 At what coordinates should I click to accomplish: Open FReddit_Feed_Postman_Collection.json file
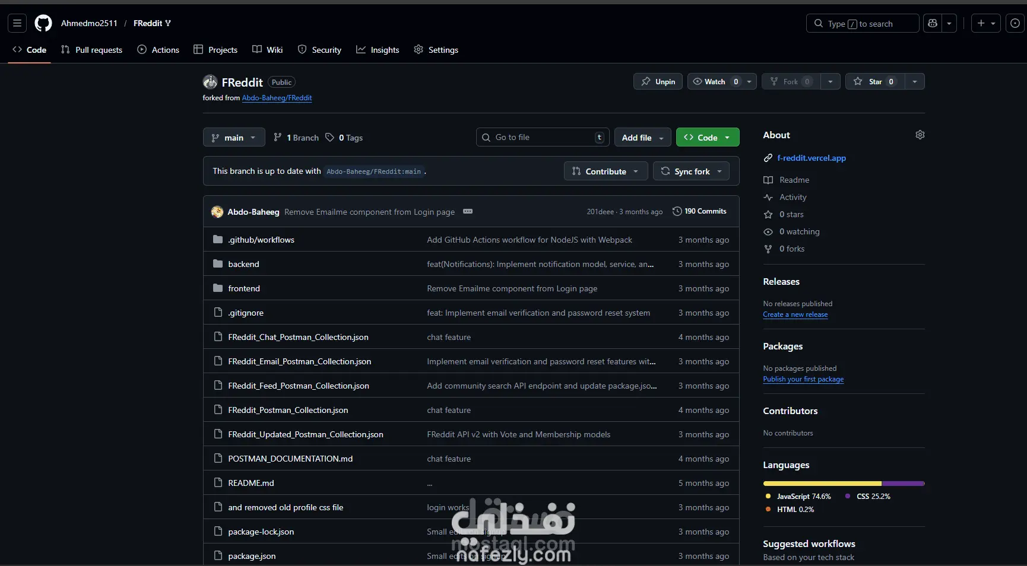tap(299, 386)
